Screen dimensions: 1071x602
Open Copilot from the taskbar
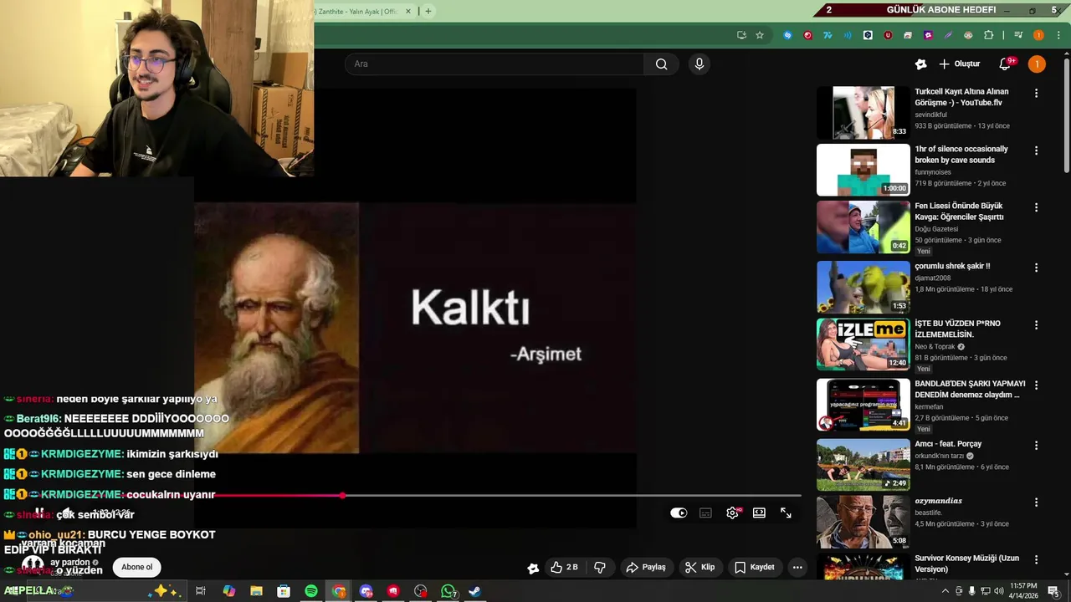point(228,591)
